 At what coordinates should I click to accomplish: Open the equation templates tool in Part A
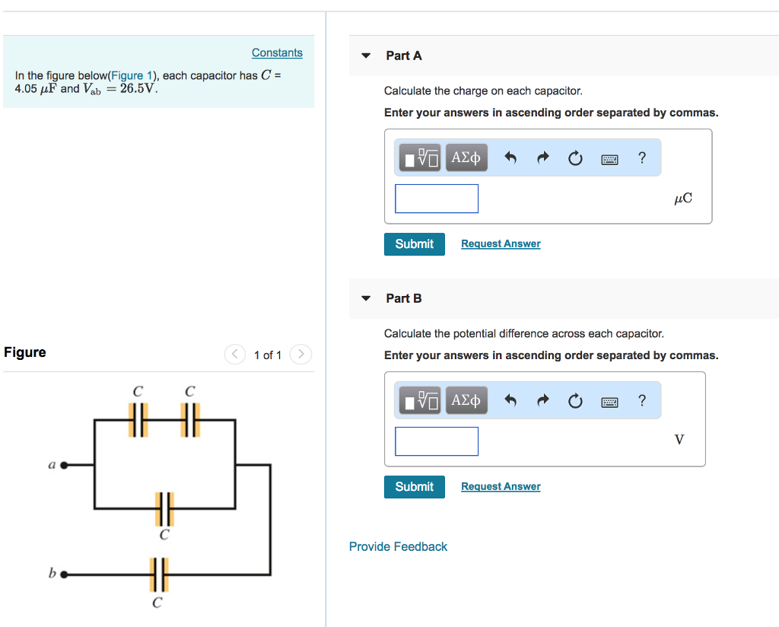pyautogui.click(x=419, y=158)
